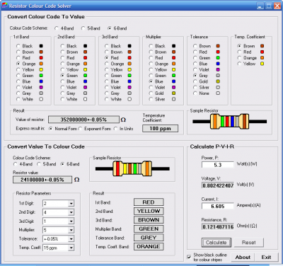Image resolution: width=283 pixels, height=266 pixels.
Task: Click the yellow colour swatch in 2nd Band
Action: point(85,69)
